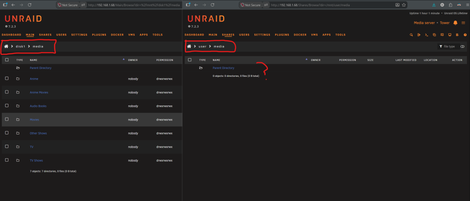Open the right browser's application menu icon
This screenshot has width=470, height=201.
coord(467,5)
